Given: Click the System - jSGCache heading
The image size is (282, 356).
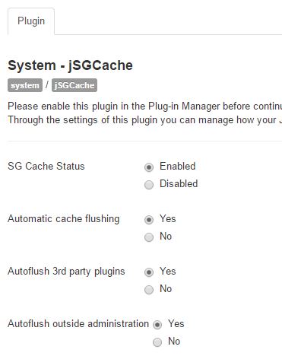Looking at the screenshot, I should coord(70,65).
